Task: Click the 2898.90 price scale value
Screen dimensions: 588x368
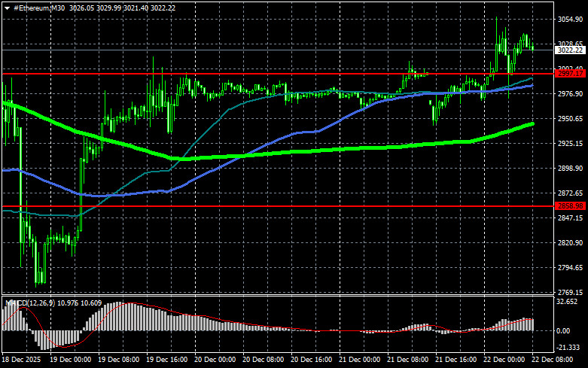Action: (x=570, y=169)
